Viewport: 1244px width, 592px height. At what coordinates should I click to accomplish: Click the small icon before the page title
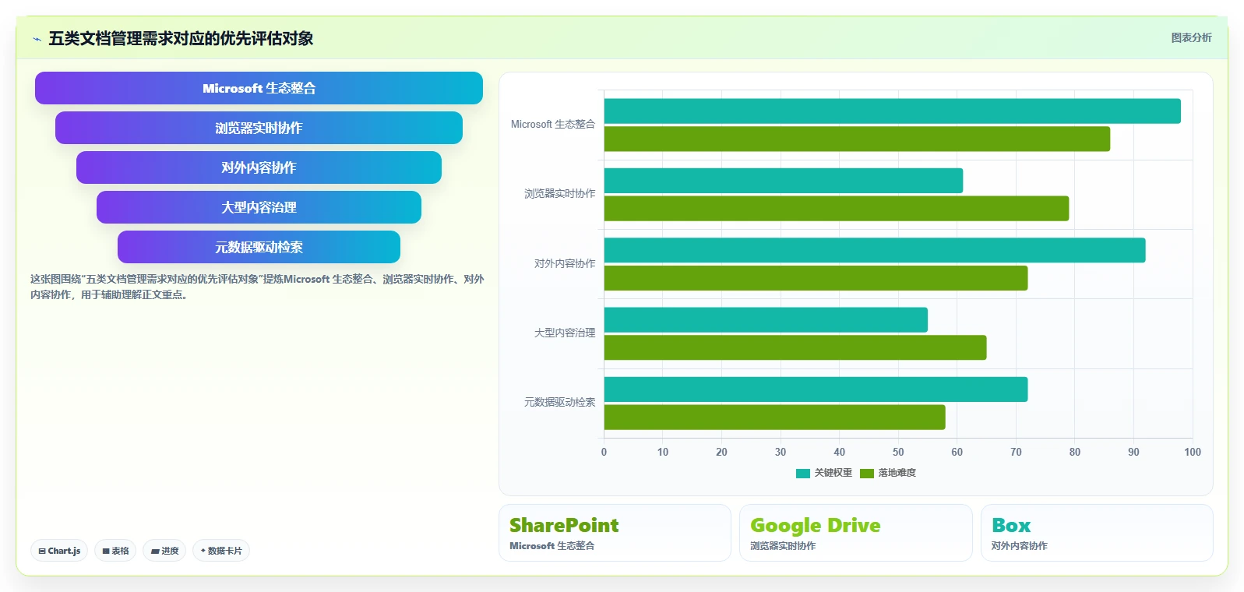(x=37, y=39)
